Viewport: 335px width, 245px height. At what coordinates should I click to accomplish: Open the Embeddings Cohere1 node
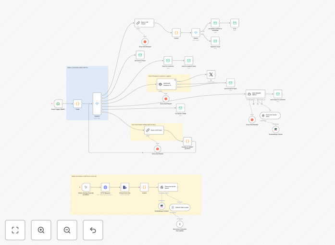pyautogui.click(x=161, y=206)
